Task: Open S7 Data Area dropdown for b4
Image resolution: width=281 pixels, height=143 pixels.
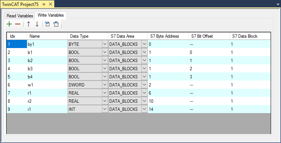Action: [144, 76]
